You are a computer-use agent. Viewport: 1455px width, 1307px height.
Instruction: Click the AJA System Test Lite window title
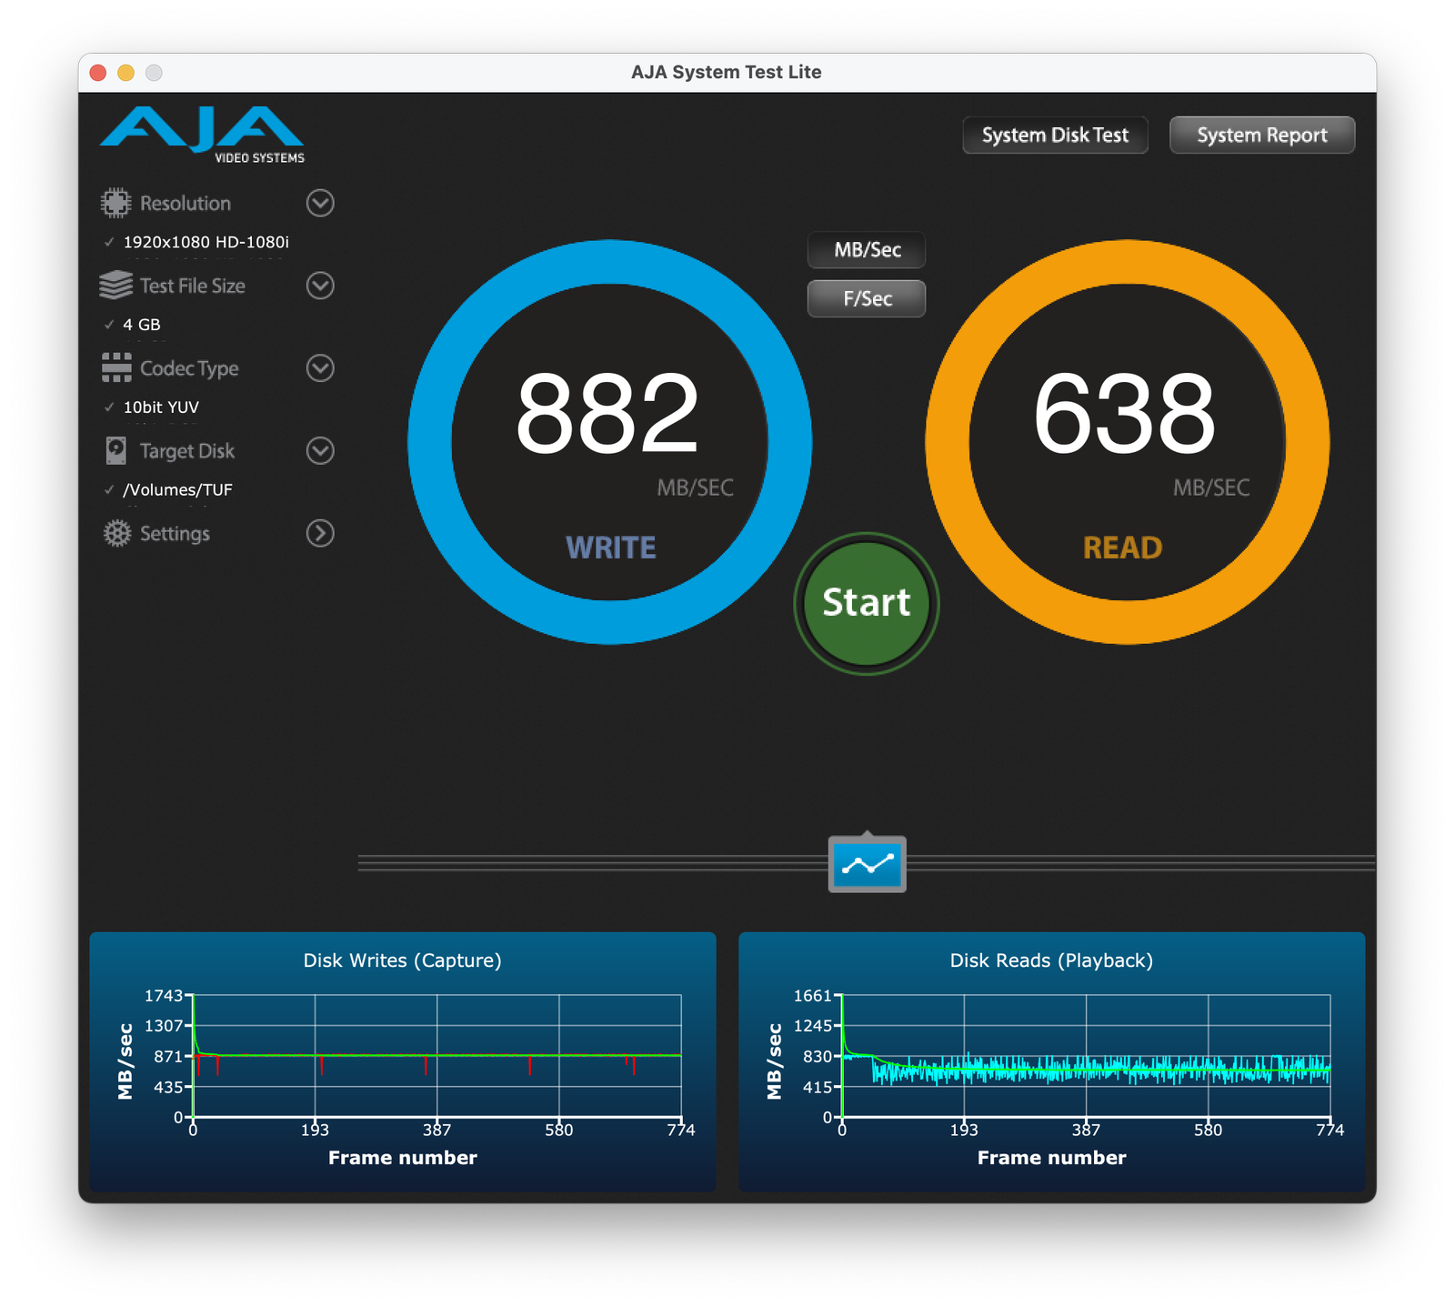(x=727, y=72)
